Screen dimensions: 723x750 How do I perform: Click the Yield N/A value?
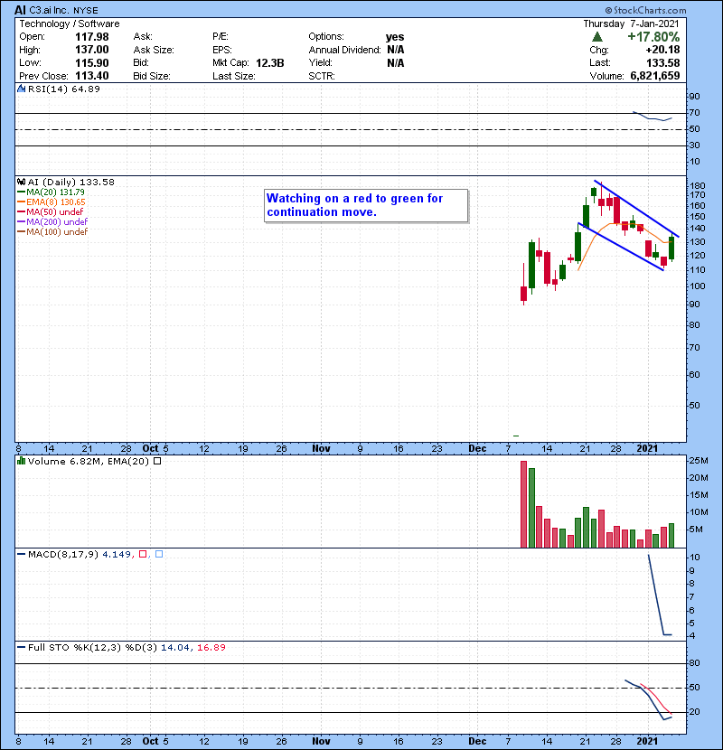[x=396, y=62]
